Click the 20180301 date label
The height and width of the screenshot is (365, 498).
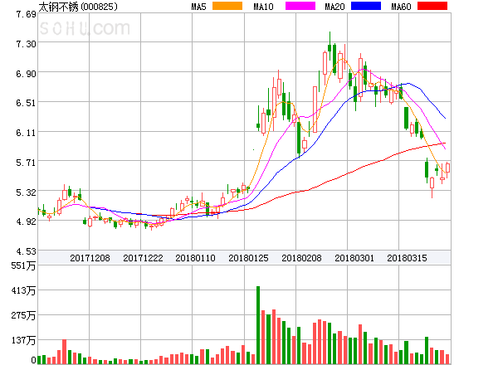pos(354,258)
